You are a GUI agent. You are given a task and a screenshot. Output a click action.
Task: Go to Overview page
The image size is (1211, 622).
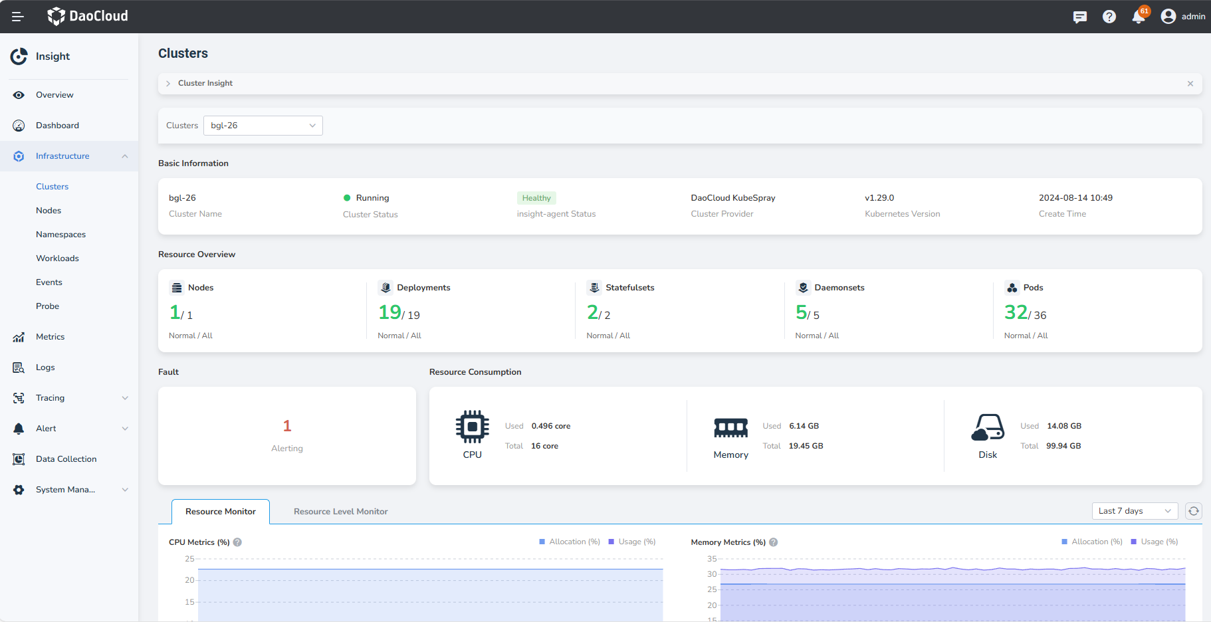(x=55, y=95)
